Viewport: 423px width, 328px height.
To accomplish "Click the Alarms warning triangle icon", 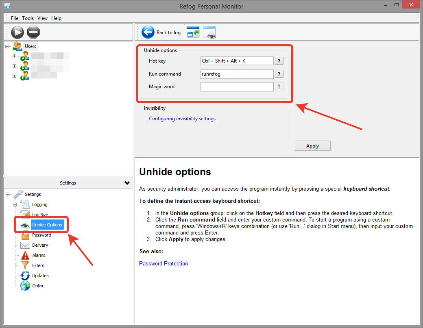I will pos(25,255).
